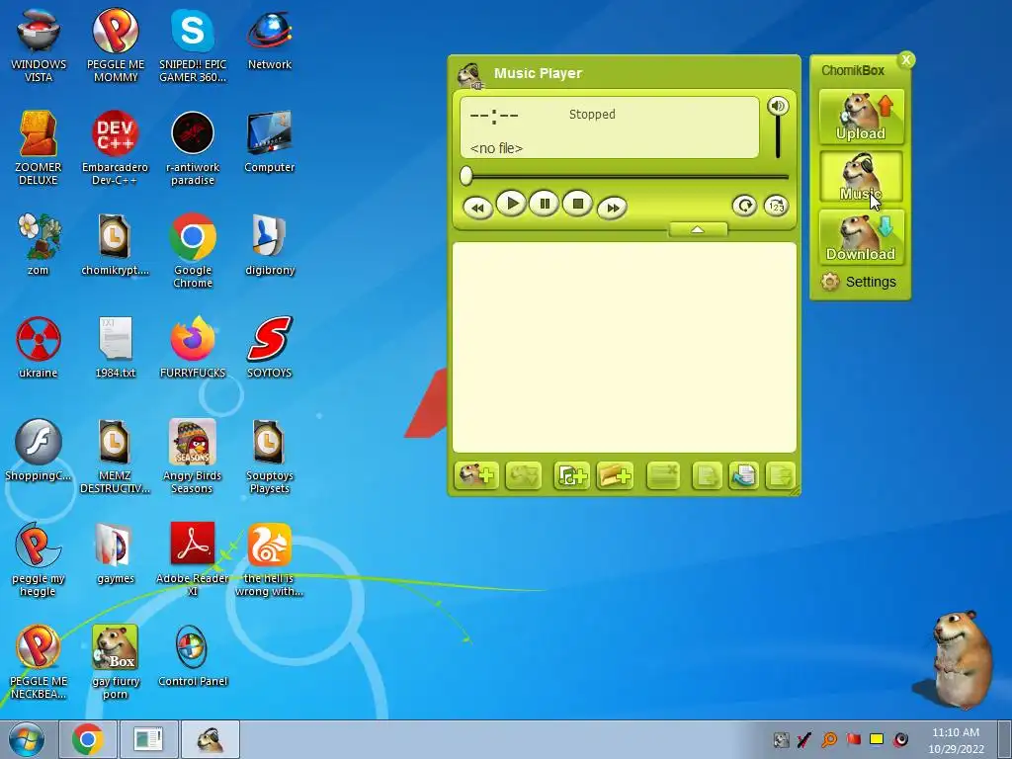Select the gaymes desktop icon
Image resolution: width=1012 pixels, height=759 pixels.
tap(116, 553)
